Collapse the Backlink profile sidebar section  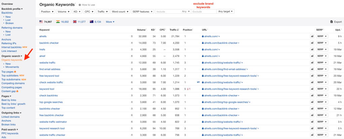12,9
